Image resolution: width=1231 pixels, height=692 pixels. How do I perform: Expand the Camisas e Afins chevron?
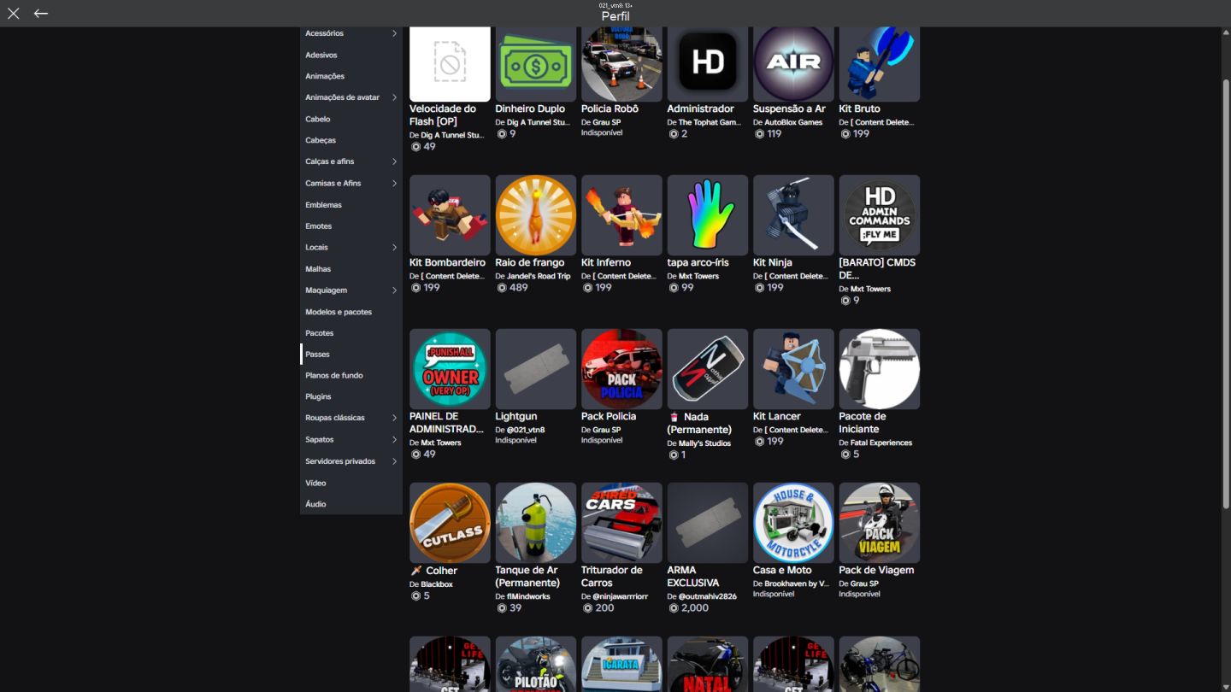(x=394, y=183)
